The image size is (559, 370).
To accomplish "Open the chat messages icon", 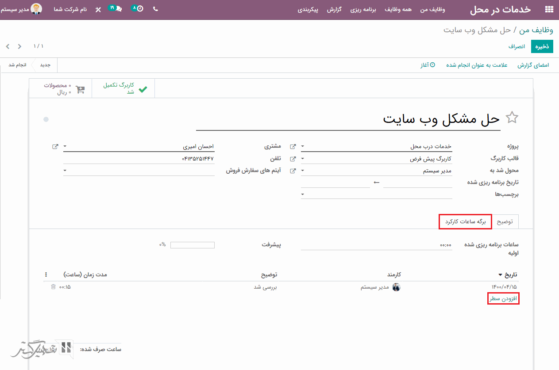I will [x=118, y=9].
